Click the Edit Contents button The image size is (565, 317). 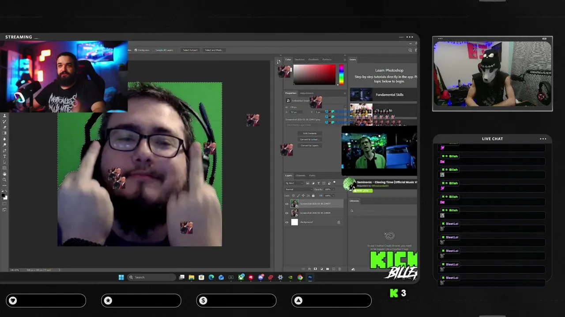point(310,133)
